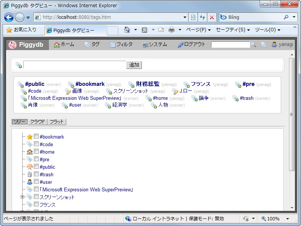Click the tag icon beside 論争

point(195,98)
